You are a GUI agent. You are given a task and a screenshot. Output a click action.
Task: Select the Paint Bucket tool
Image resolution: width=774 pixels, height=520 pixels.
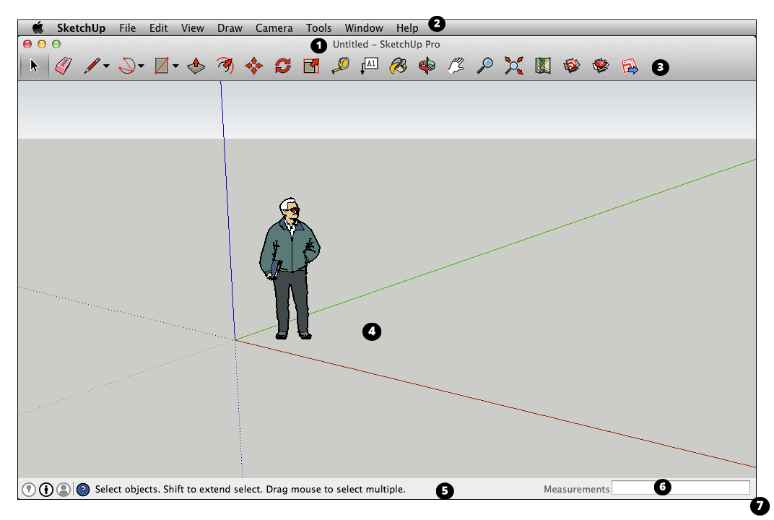[x=398, y=66]
